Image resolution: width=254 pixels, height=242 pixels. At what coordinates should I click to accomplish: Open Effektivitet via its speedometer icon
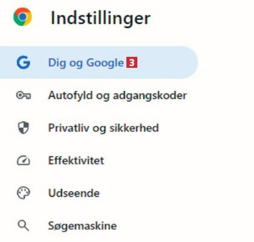23,161
